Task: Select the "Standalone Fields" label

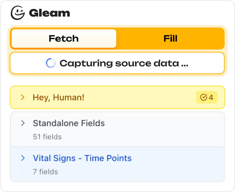Action: (x=69, y=123)
